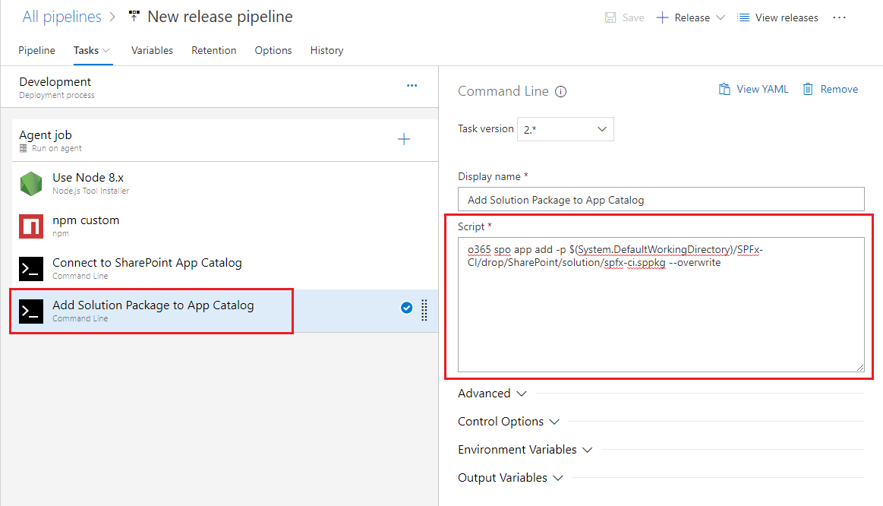Select the npm custom task icon
Image resolution: width=883 pixels, height=506 pixels.
[31, 226]
